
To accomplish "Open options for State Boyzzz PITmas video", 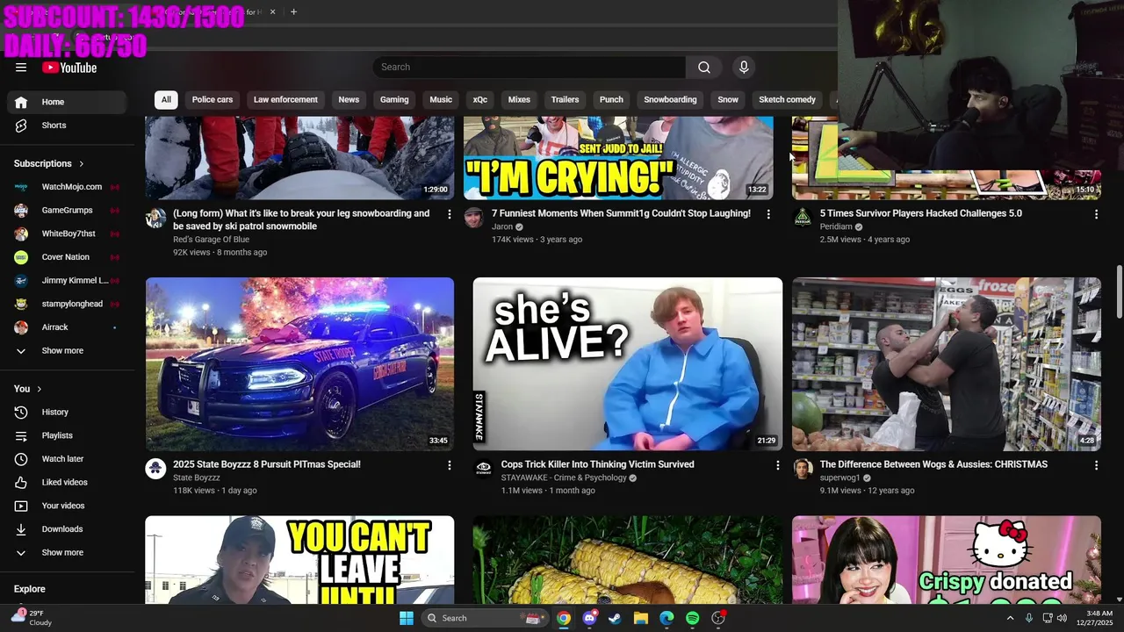I will click(x=450, y=465).
